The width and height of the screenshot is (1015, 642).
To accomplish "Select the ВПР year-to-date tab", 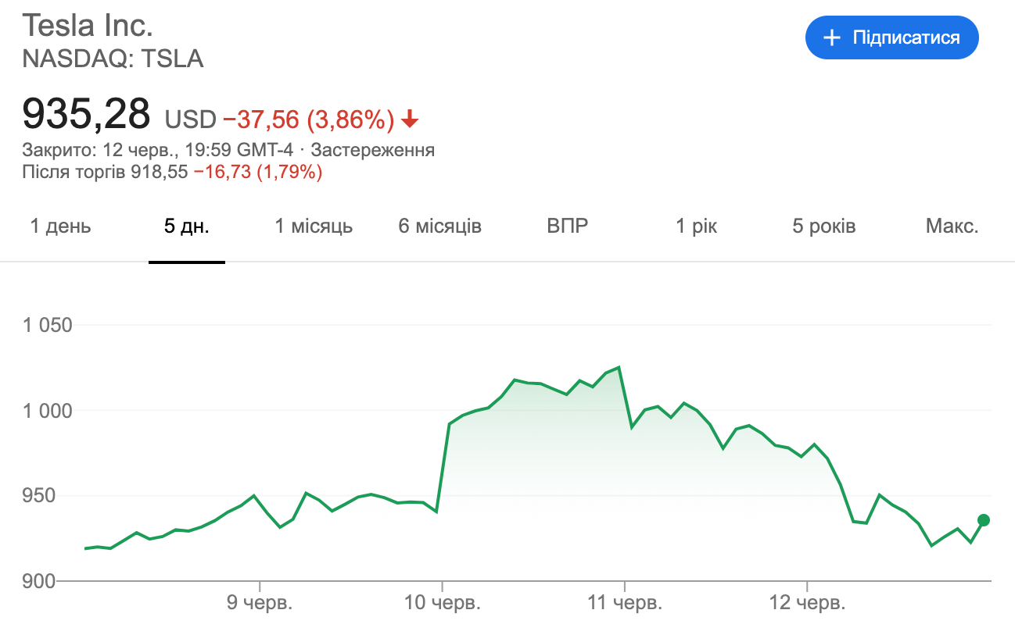I will [x=568, y=226].
